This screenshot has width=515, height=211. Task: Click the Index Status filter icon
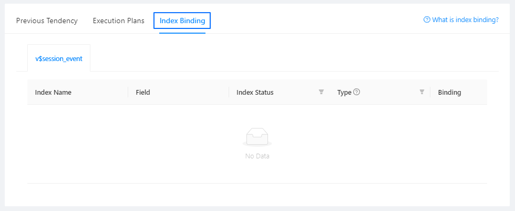[x=321, y=92]
